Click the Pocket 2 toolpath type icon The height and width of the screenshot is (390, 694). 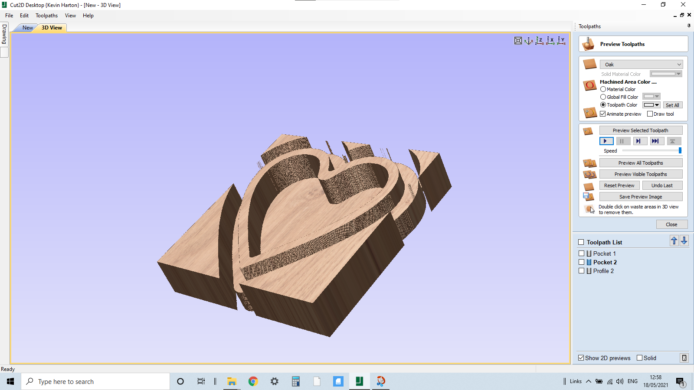pyautogui.click(x=589, y=262)
